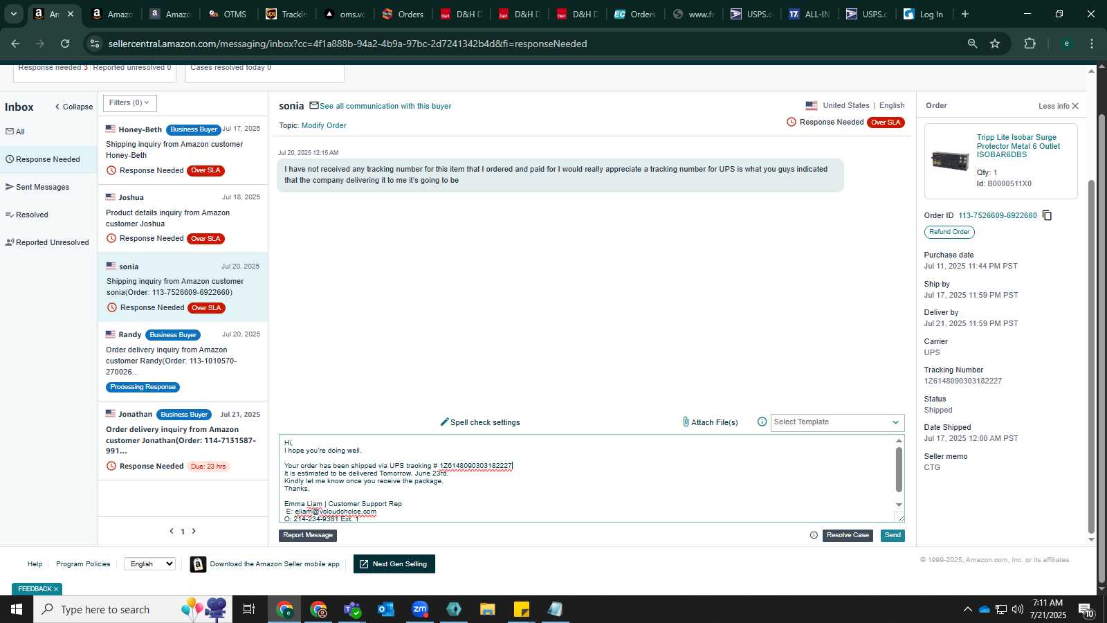Open the browser zoom magnifier icon
1107x623 pixels.
coord(972,44)
